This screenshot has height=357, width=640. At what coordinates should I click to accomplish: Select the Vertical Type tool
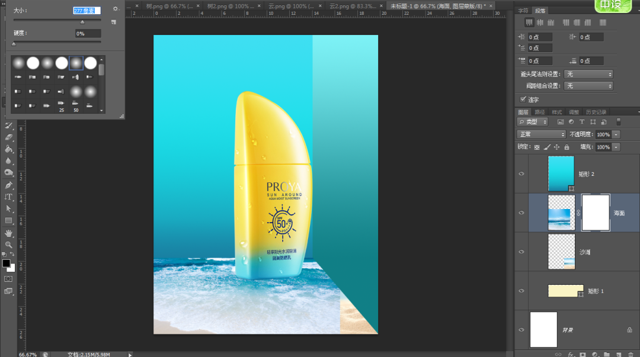pos(8,197)
